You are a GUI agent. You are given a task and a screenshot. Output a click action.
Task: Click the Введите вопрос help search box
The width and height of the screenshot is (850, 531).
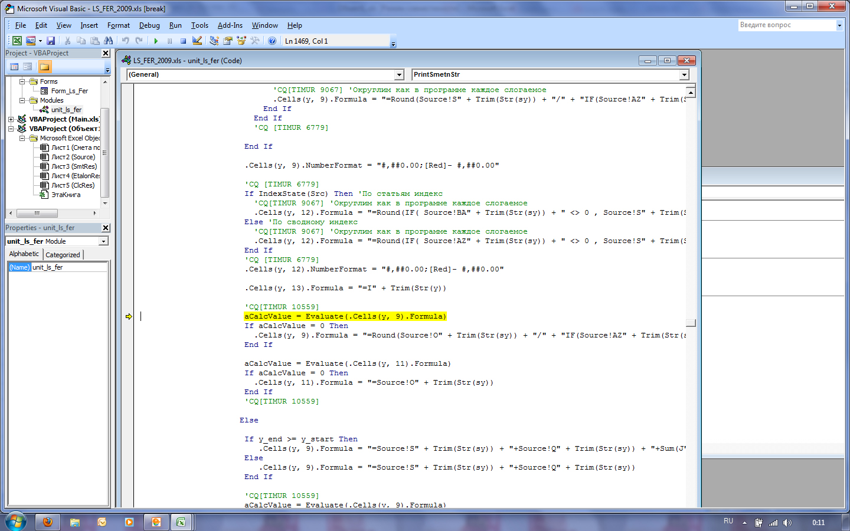[x=787, y=25]
